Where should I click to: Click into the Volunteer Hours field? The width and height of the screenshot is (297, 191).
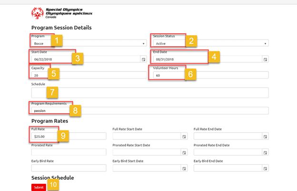point(211,75)
